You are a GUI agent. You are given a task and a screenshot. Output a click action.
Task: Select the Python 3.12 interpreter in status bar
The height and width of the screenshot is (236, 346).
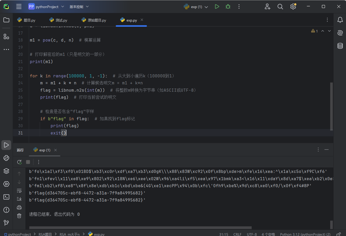(305, 234)
